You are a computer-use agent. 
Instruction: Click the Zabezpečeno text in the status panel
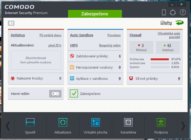90,94
